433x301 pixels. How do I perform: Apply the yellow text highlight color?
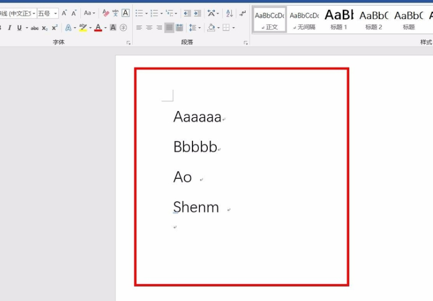[83, 28]
